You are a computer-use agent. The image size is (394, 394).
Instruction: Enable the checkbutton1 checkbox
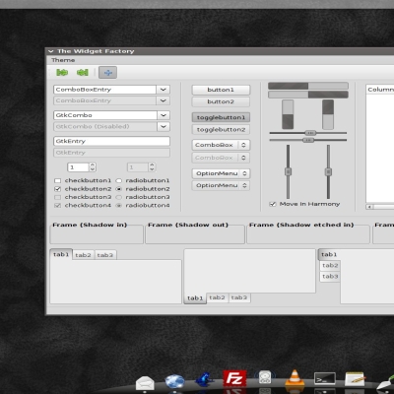[x=58, y=180]
